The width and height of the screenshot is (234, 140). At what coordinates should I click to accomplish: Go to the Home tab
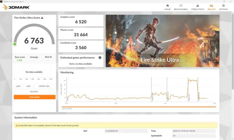pyautogui.click(x=168, y=7)
